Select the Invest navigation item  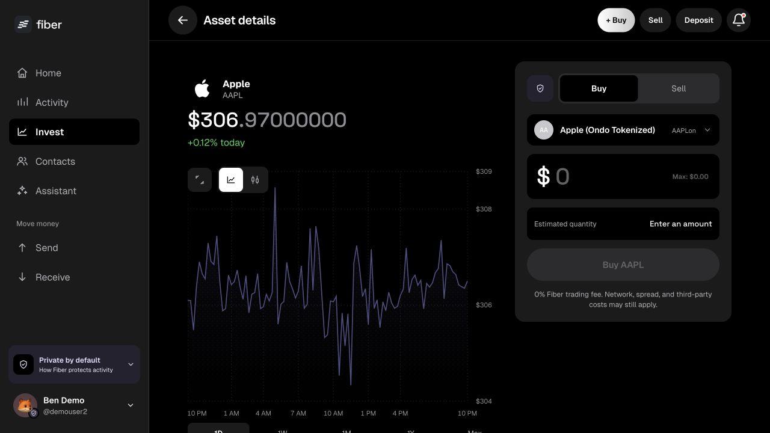point(74,132)
